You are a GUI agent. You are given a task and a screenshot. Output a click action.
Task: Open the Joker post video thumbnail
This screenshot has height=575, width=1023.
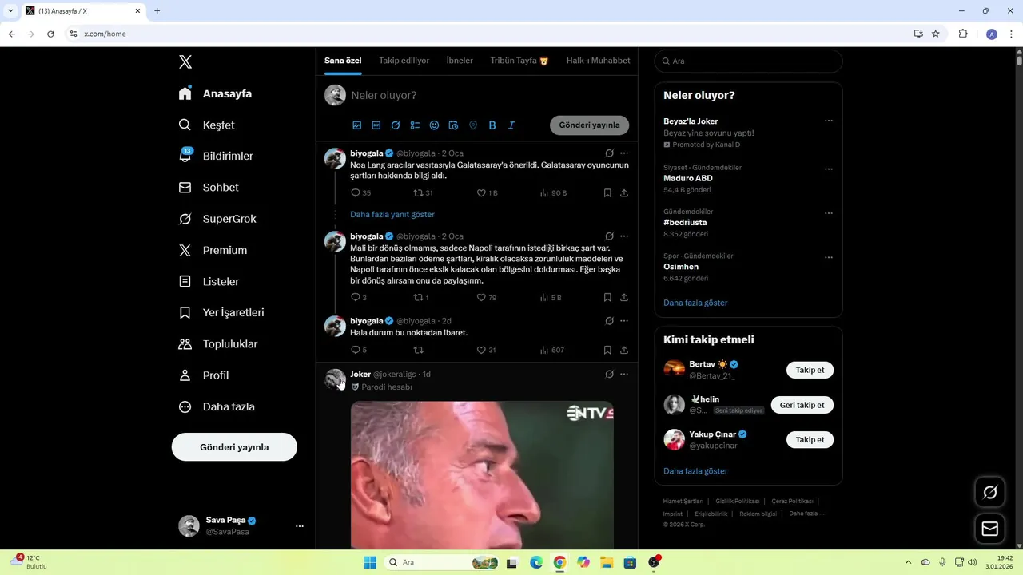(x=482, y=474)
